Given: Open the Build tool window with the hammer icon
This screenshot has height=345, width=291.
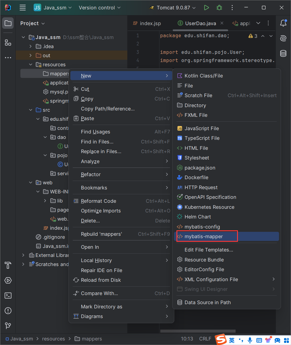Looking at the screenshot, I should [8, 265].
